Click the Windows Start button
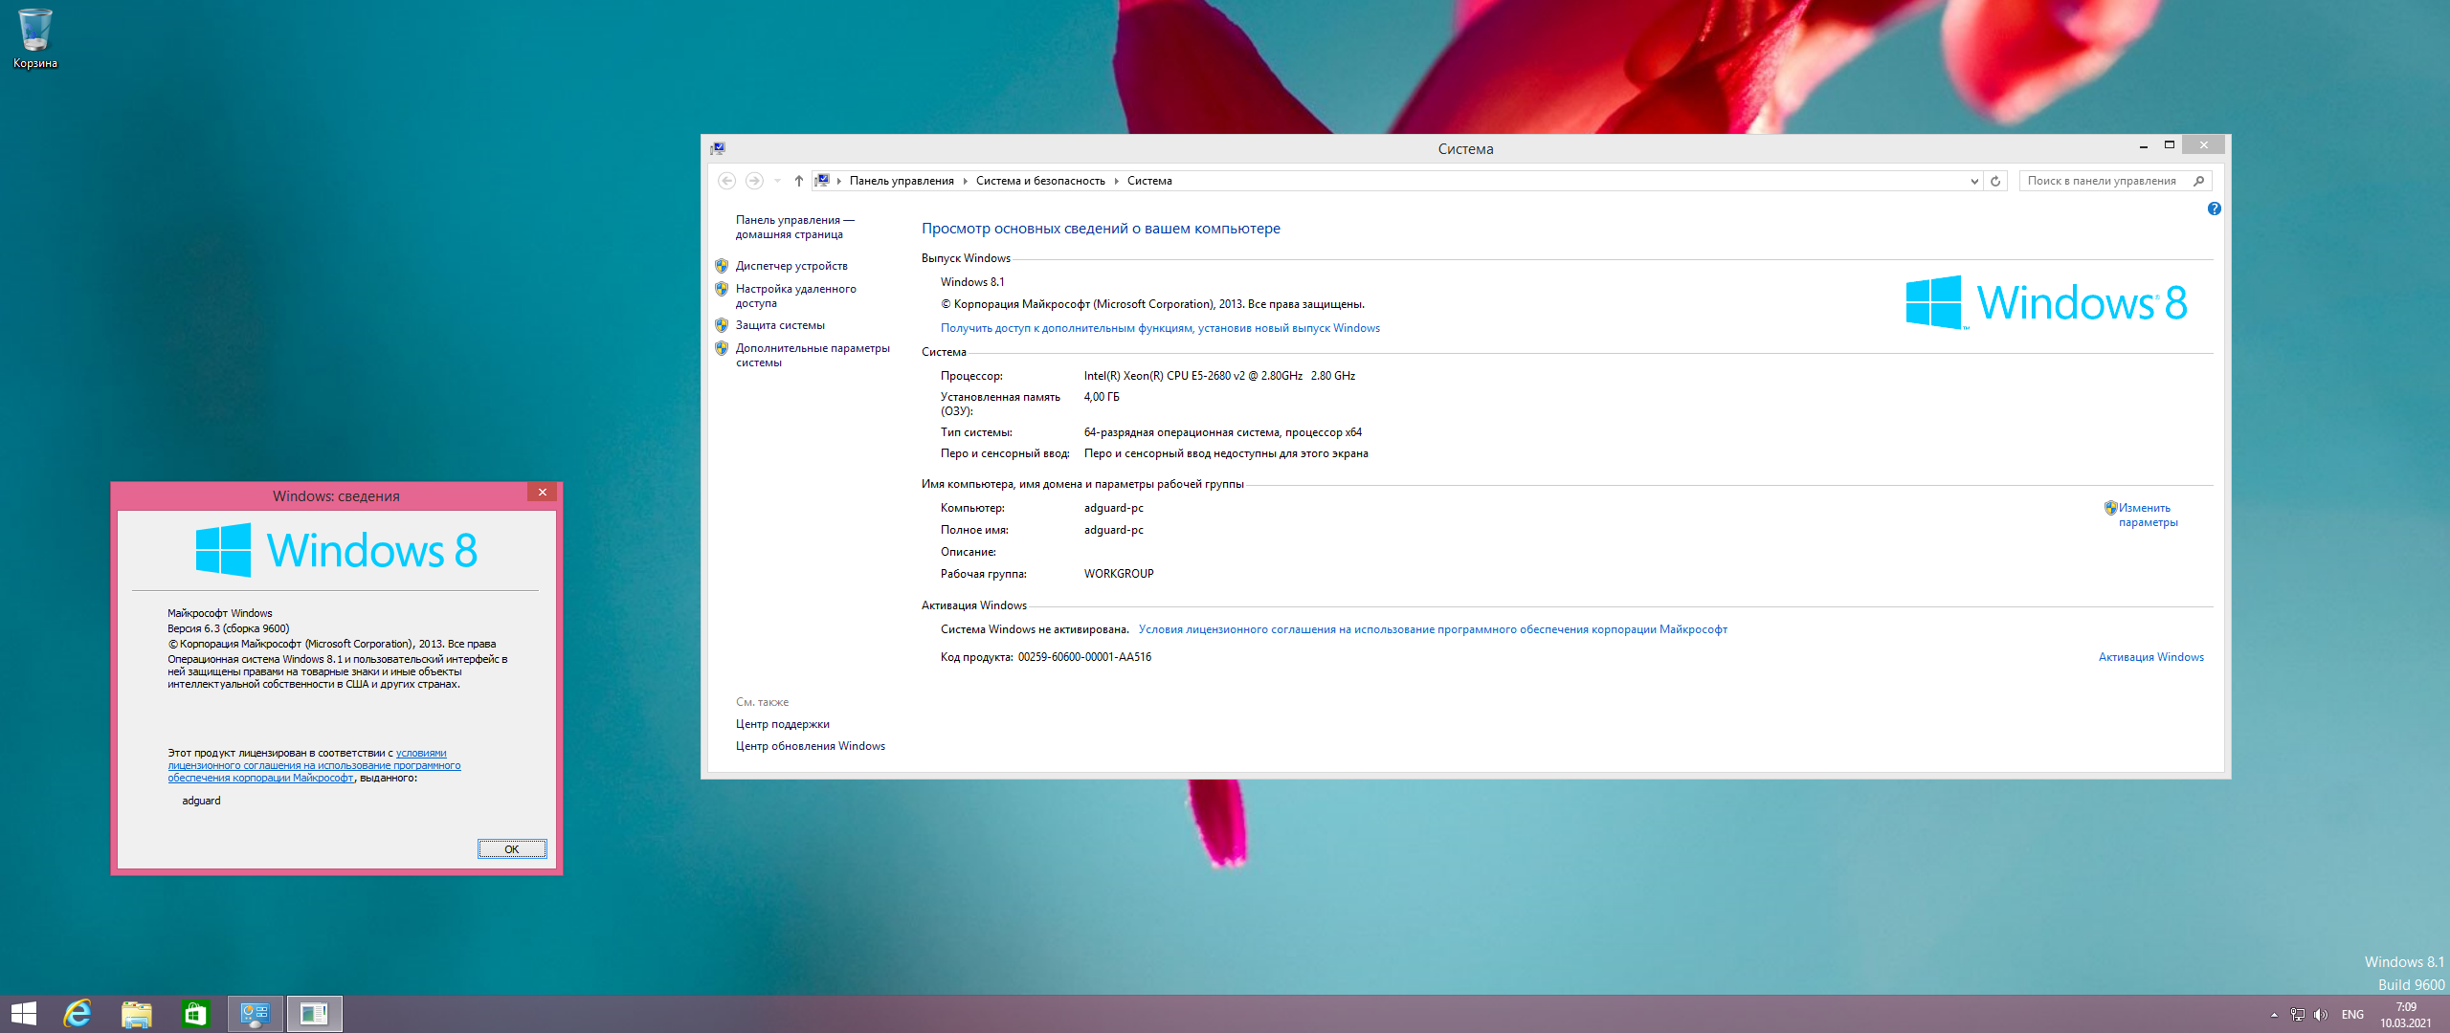Viewport: 2450px width, 1033px height. tap(24, 1014)
